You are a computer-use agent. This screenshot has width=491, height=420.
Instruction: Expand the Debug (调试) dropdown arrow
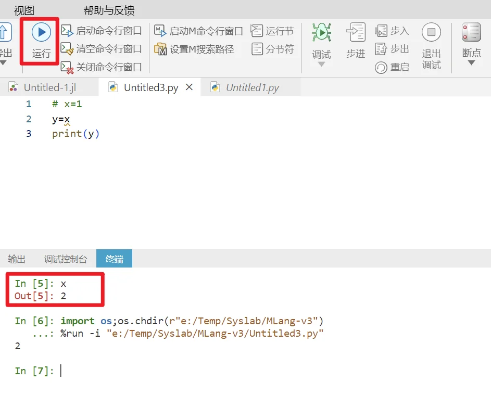coord(321,64)
